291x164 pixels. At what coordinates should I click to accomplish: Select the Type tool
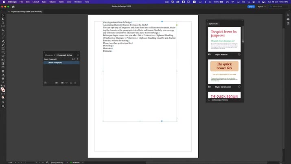click(x=3, y=34)
